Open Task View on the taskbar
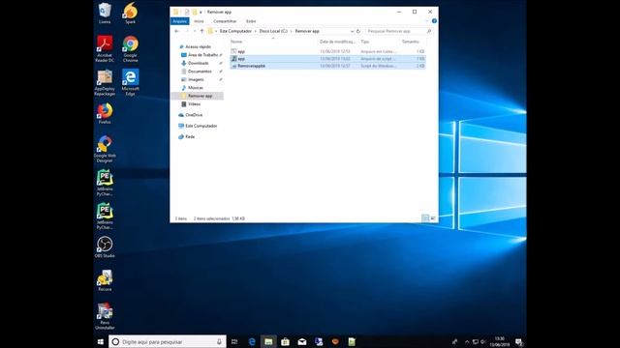Screen dimensions: 620x348 pyautogui.click(x=234, y=341)
